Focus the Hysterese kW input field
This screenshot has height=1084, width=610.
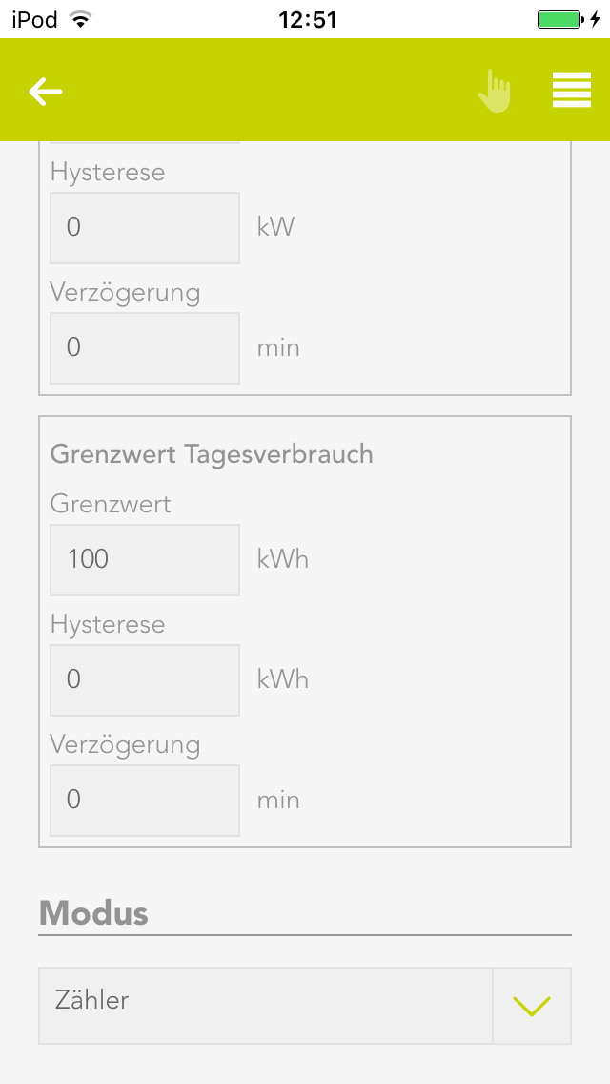pyautogui.click(x=145, y=228)
